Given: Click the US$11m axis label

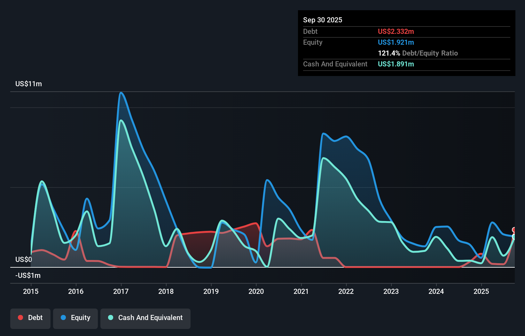Looking at the screenshot, I should [28, 84].
